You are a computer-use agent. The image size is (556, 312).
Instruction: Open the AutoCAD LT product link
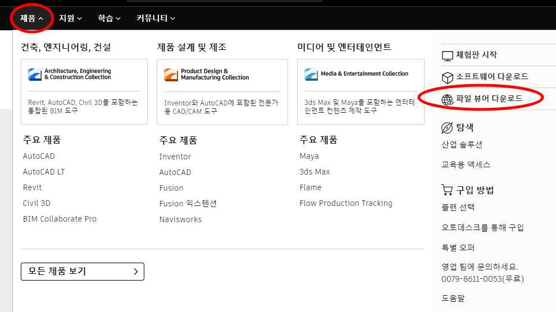(44, 172)
